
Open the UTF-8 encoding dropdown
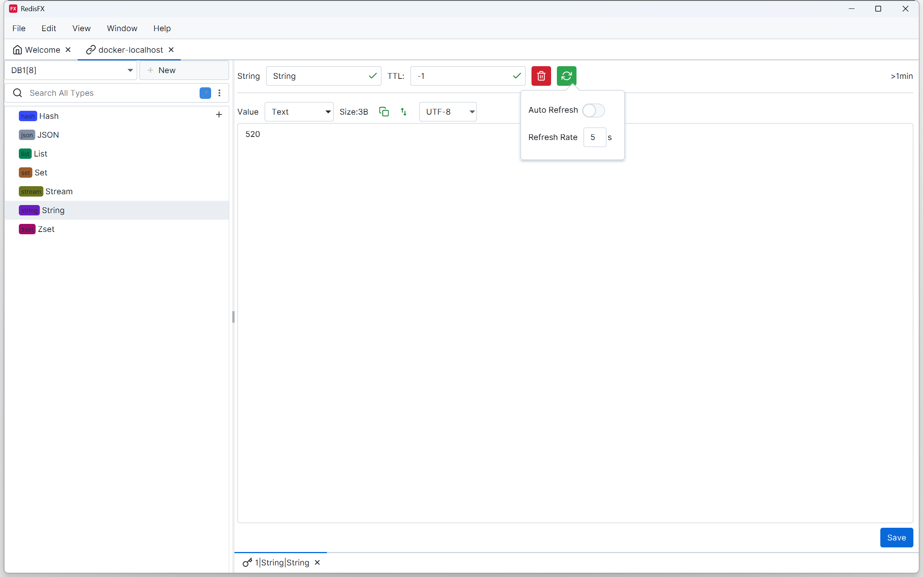pyautogui.click(x=448, y=112)
